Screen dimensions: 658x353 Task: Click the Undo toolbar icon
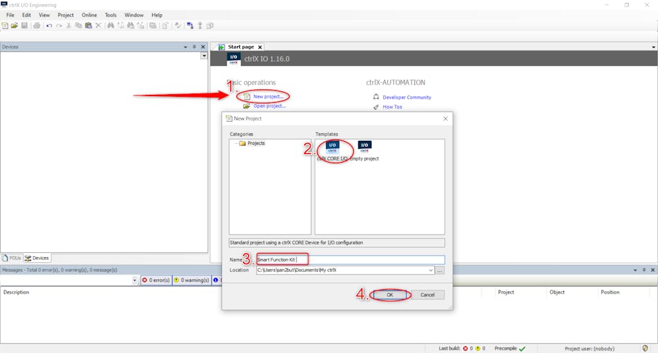[x=49, y=26]
